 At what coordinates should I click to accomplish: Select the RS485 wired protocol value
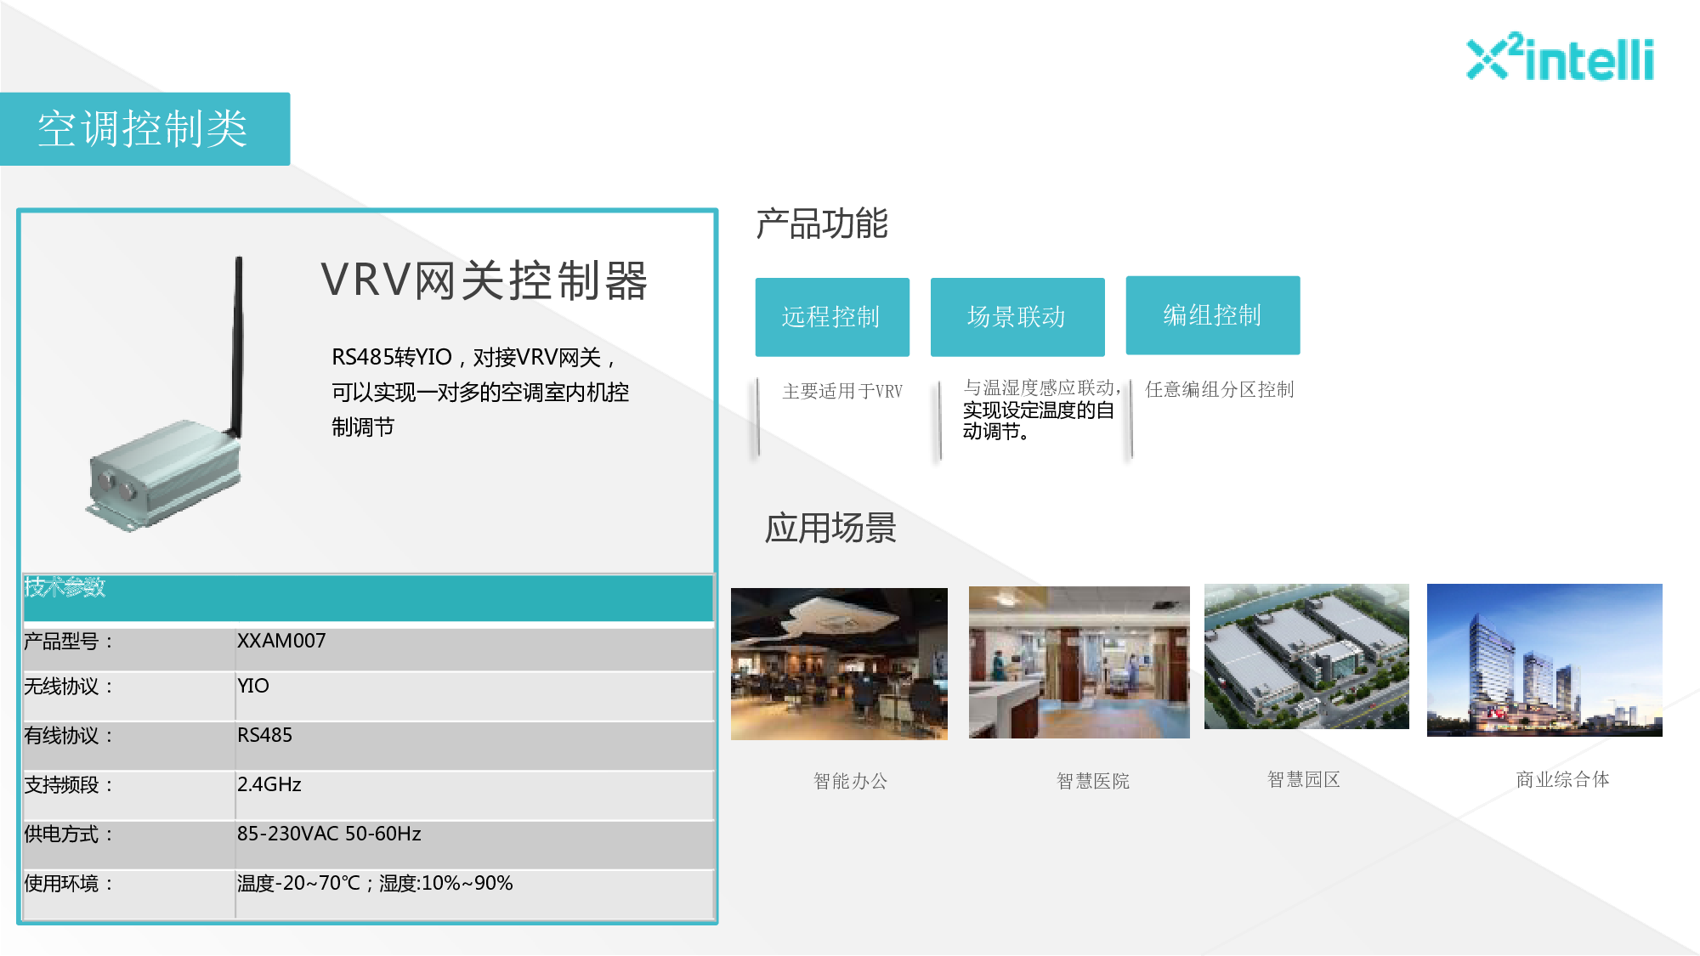click(x=474, y=746)
